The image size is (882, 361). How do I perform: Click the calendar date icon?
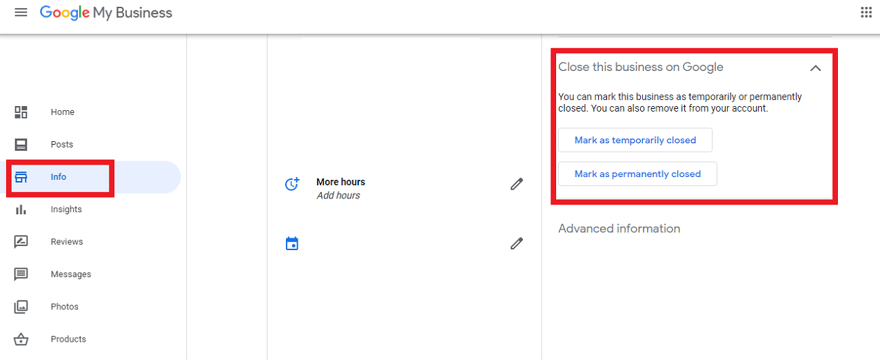292,244
